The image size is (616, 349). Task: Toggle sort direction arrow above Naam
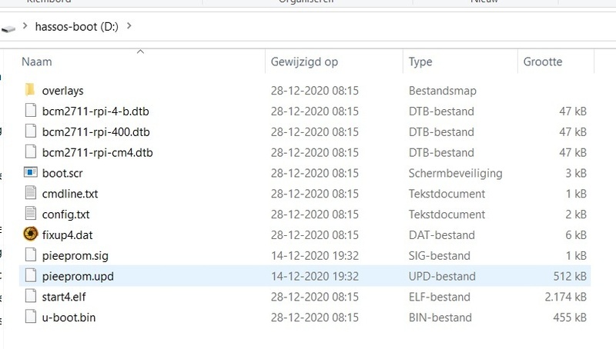(139, 52)
